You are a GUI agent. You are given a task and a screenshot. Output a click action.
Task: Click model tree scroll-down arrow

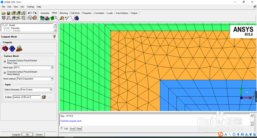tap(55, 30)
